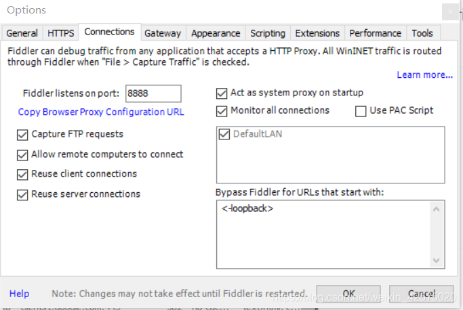Click the Learn more link
463x310 pixels.
click(424, 74)
